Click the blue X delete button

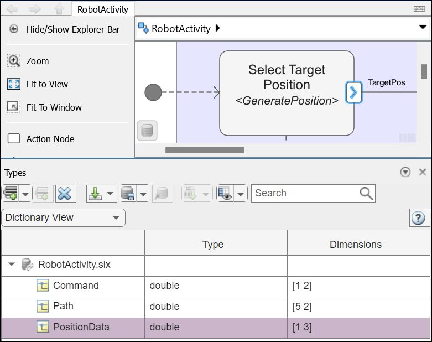coord(66,194)
